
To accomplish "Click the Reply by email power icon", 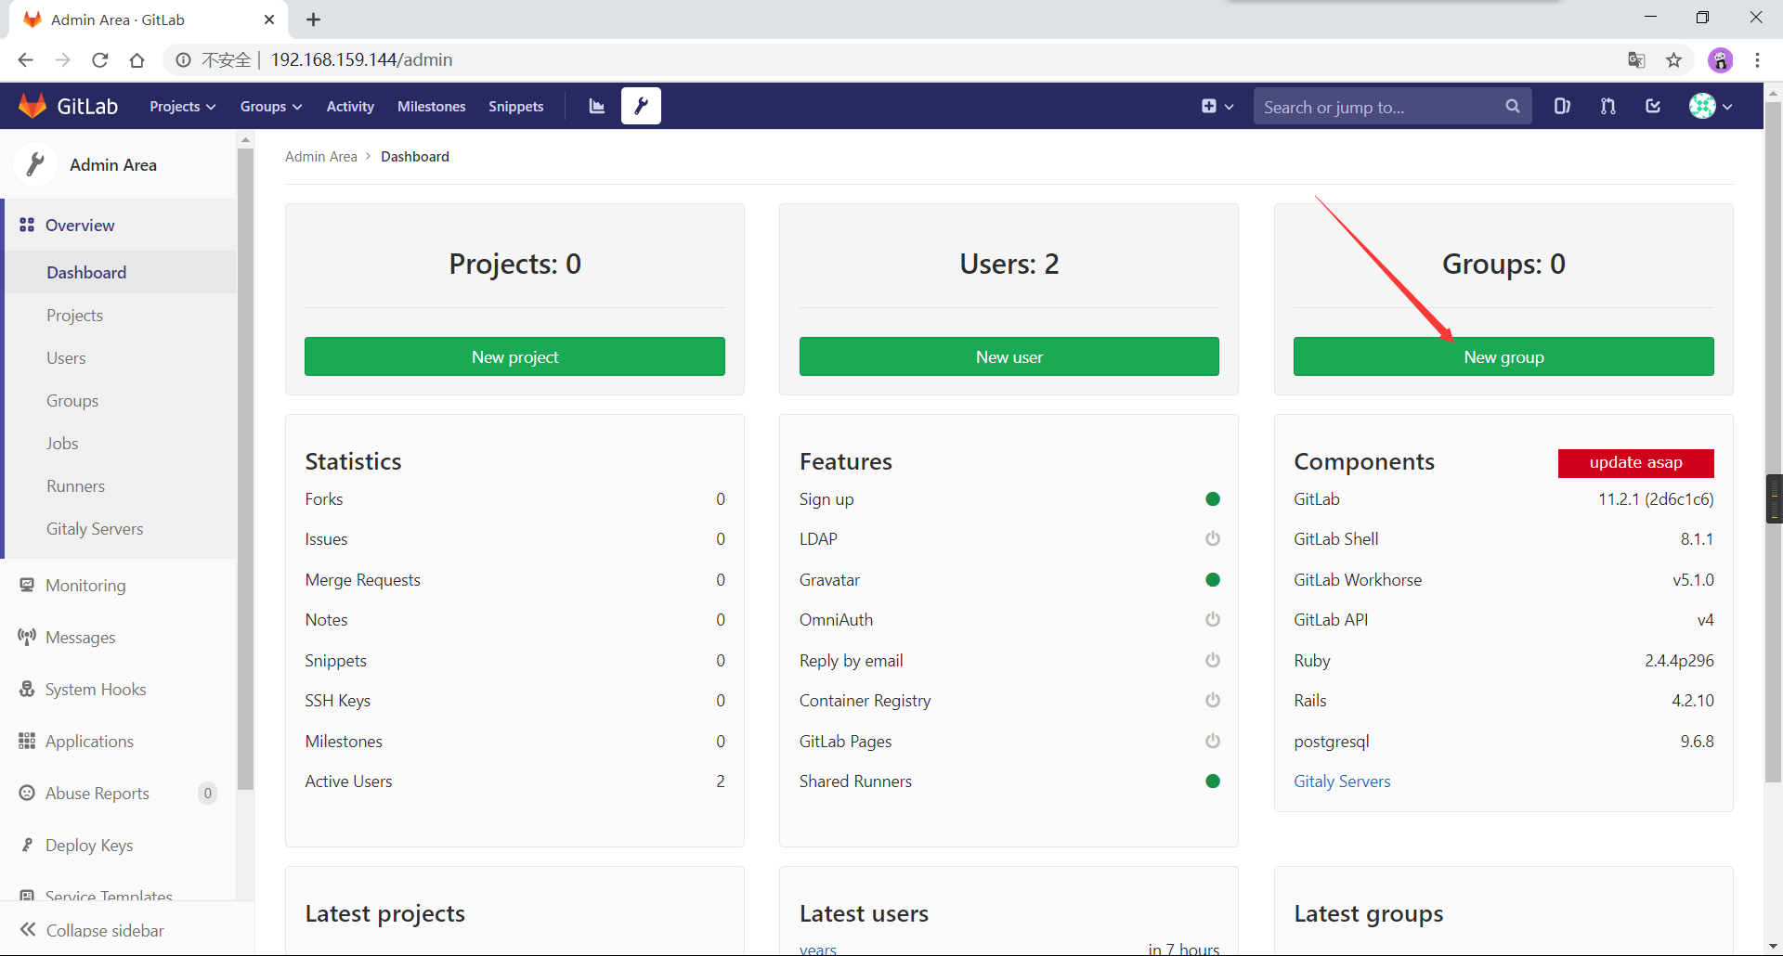I will (x=1212, y=660).
